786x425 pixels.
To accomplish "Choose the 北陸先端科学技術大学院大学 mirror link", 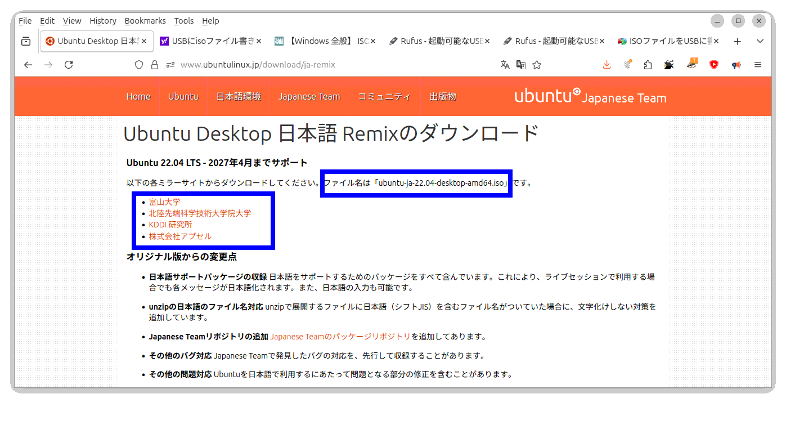I will (200, 213).
